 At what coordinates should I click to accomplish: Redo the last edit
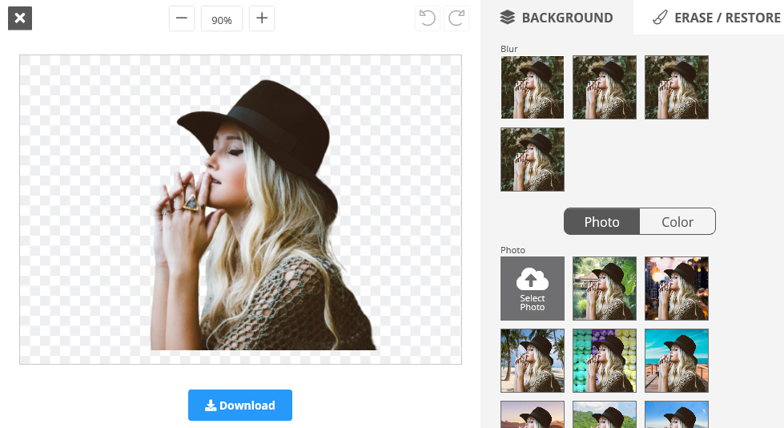click(x=456, y=18)
